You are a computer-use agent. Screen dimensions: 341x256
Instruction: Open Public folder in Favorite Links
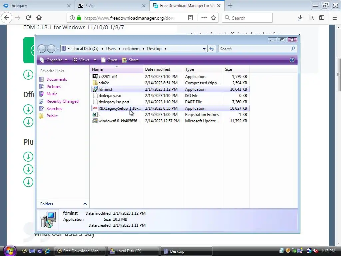click(x=52, y=116)
